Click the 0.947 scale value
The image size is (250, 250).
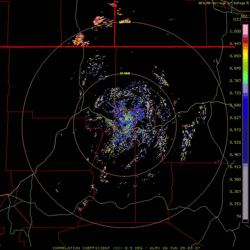pyautogui.click(x=235, y=44)
